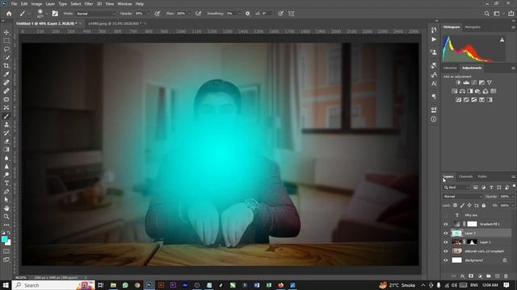
Task: Toggle pressure for opacity
Action: (158, 14)
